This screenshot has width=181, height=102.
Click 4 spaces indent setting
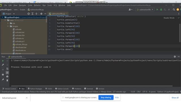coord(152,92)
